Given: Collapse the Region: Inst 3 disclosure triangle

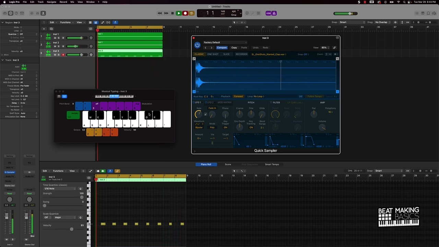Looking at the screenshot, I should (x=2, y=22).
